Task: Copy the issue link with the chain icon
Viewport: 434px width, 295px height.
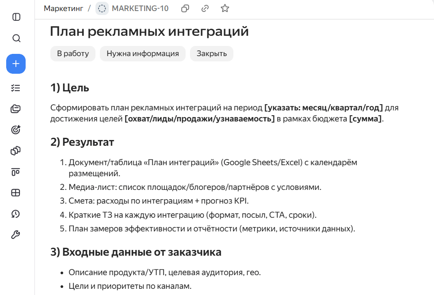Action: (x=205, y=8)
